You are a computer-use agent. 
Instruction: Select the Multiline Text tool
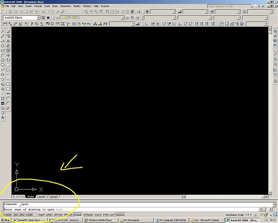click(3, 118)
